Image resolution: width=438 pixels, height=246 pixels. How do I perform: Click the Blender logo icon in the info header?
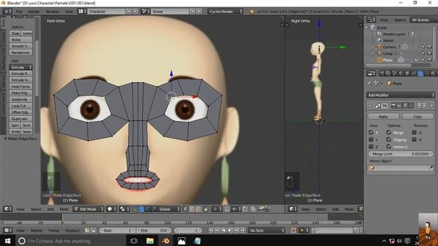click(x=252, y=12)
